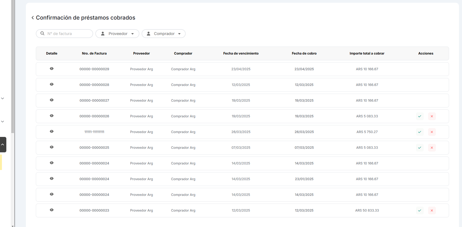The height and width of the screenshot is (227, 462).
Task: View details of invoice 00000-00000028
Action: coord(52,84)
